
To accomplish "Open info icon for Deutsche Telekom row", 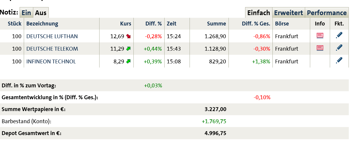I will (320, 48).
